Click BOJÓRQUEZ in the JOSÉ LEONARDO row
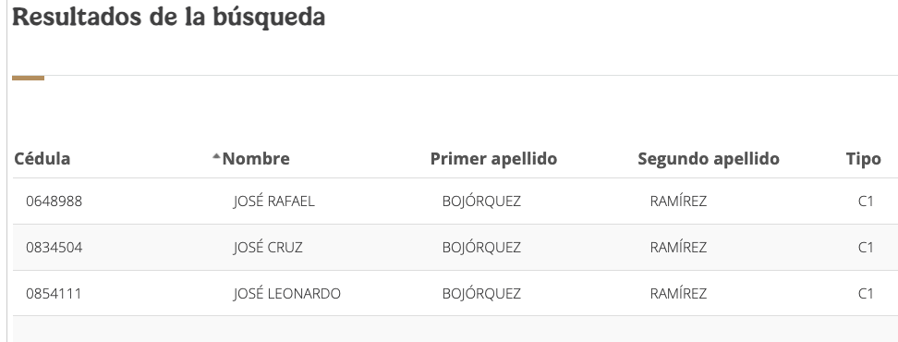 coord(481,293)
